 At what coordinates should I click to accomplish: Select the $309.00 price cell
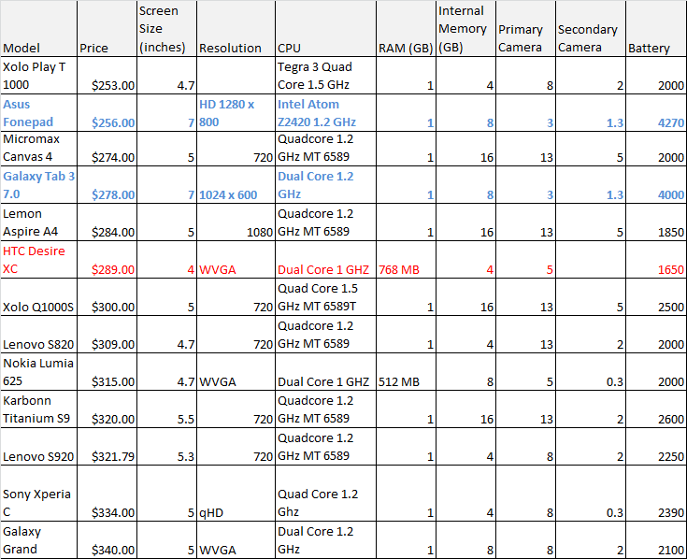coord(107,335)
